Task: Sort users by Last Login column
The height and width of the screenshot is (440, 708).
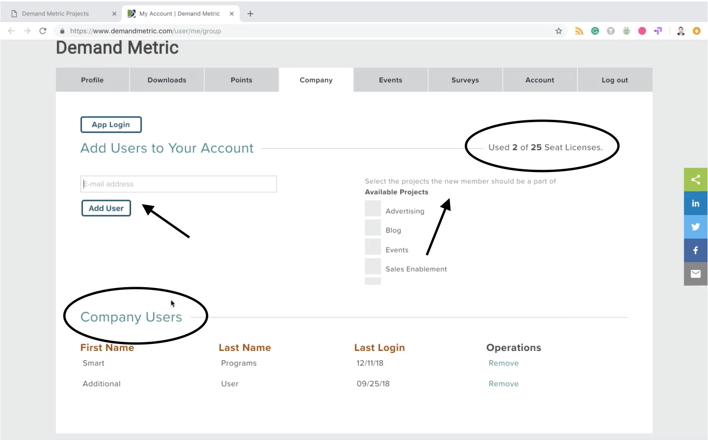Action: [380, 348]
